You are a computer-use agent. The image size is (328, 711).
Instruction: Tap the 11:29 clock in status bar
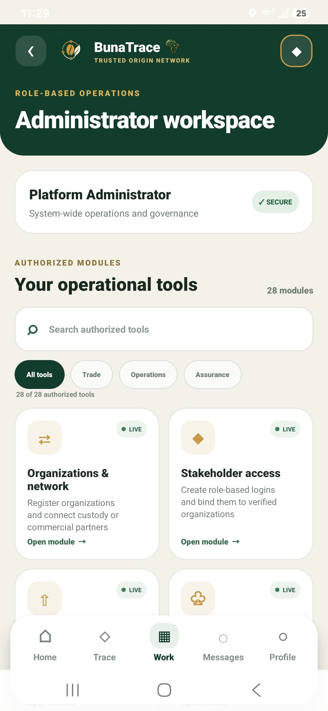[x=35, y=13]
